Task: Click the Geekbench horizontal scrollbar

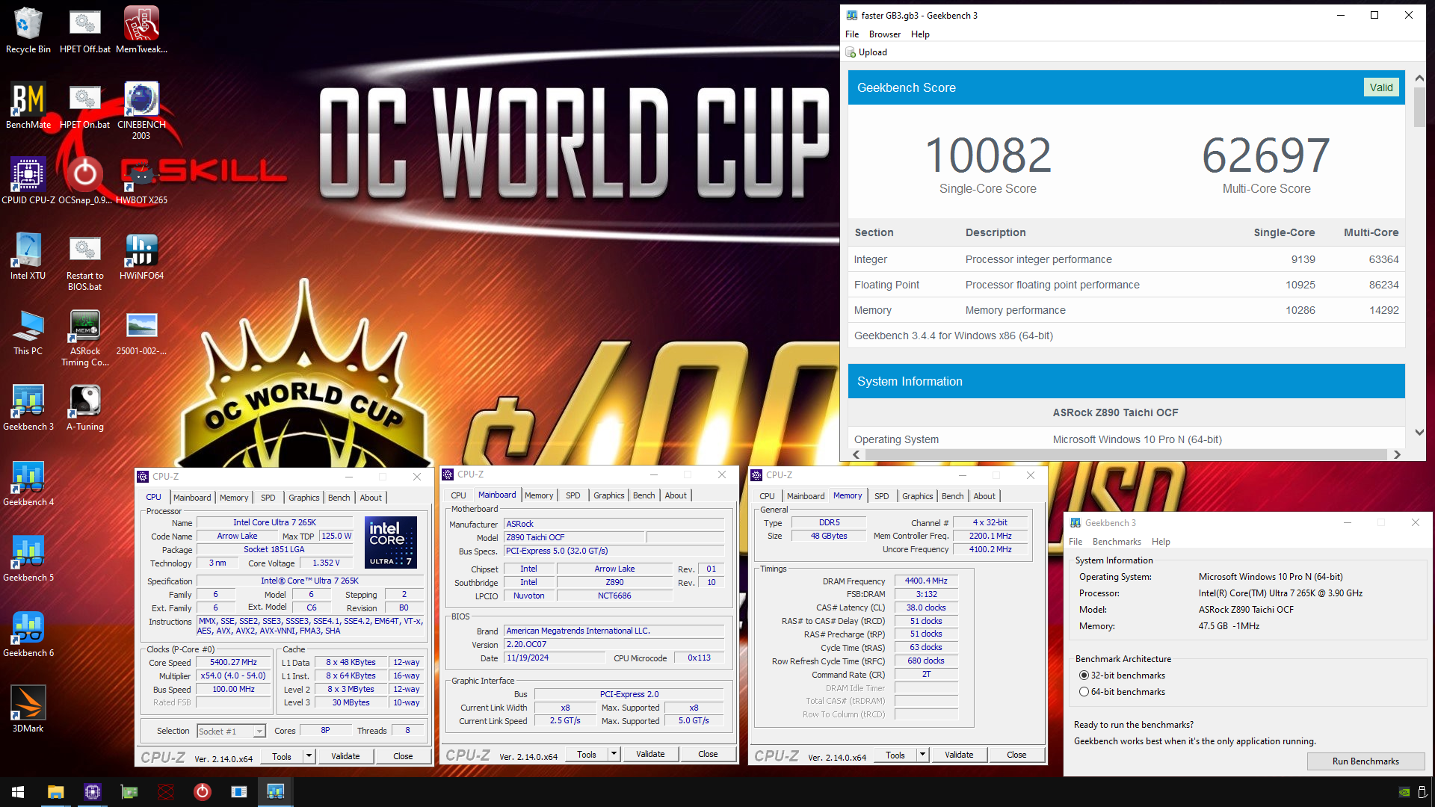Action: [x=1125, y=454]
